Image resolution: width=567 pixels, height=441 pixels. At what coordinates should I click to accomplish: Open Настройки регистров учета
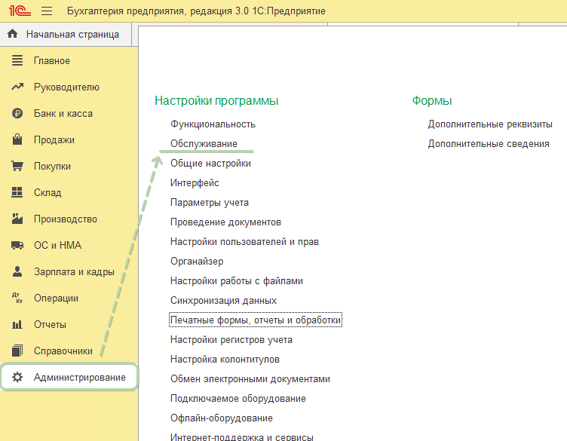[x=231, y=339]
